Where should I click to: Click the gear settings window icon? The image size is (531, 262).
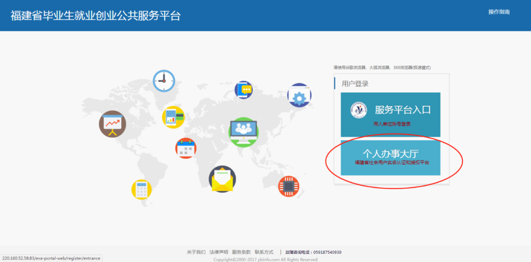pos(299,95)
